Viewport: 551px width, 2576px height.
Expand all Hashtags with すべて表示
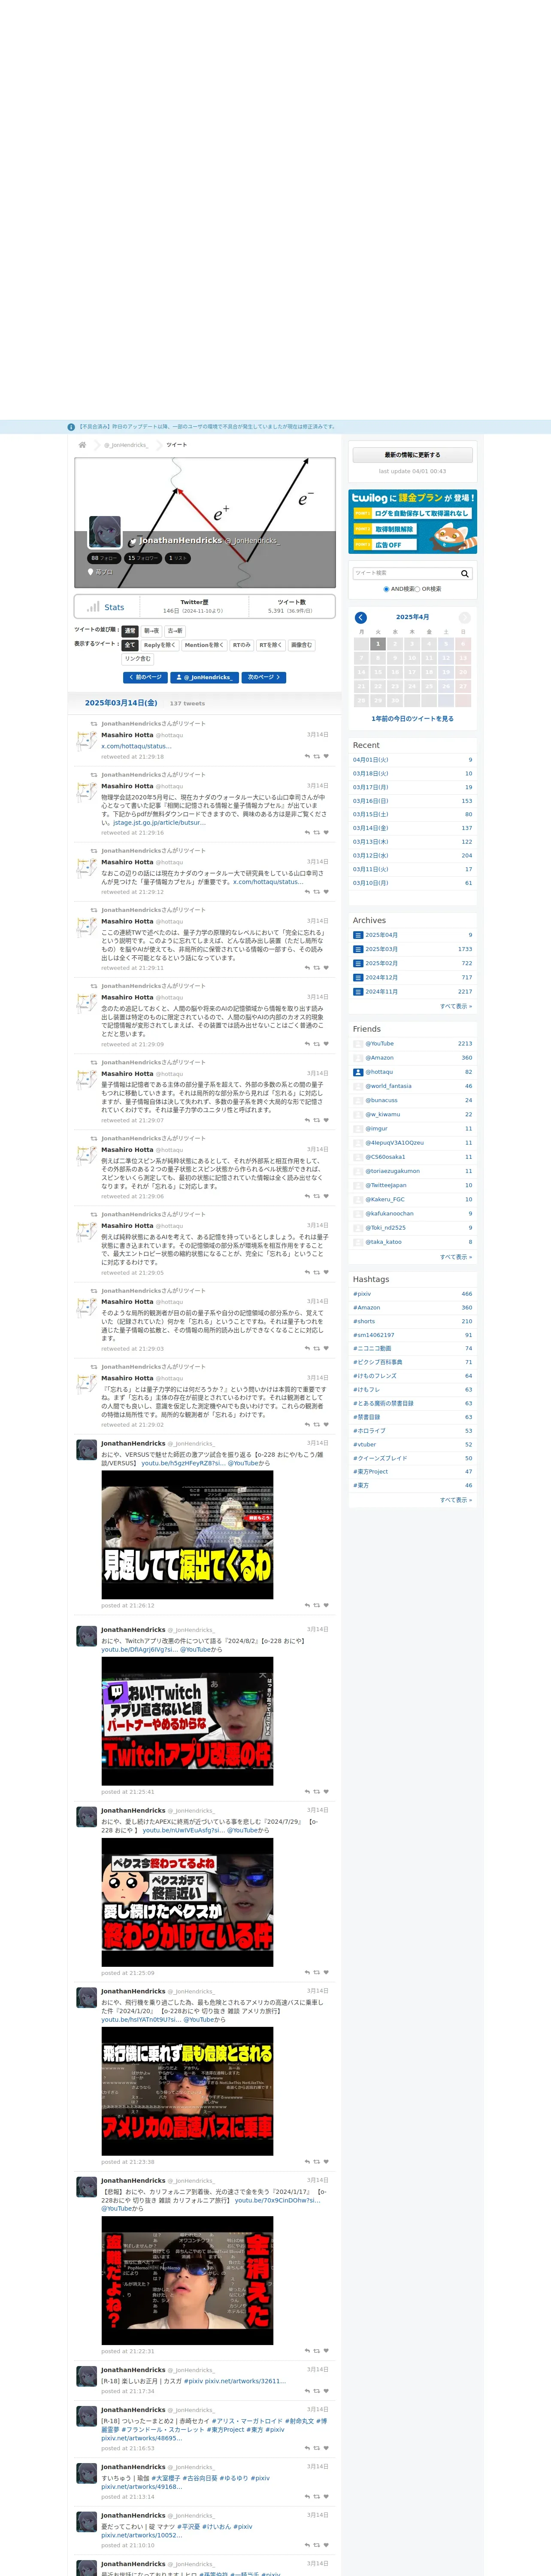[x=456, y=1500]
